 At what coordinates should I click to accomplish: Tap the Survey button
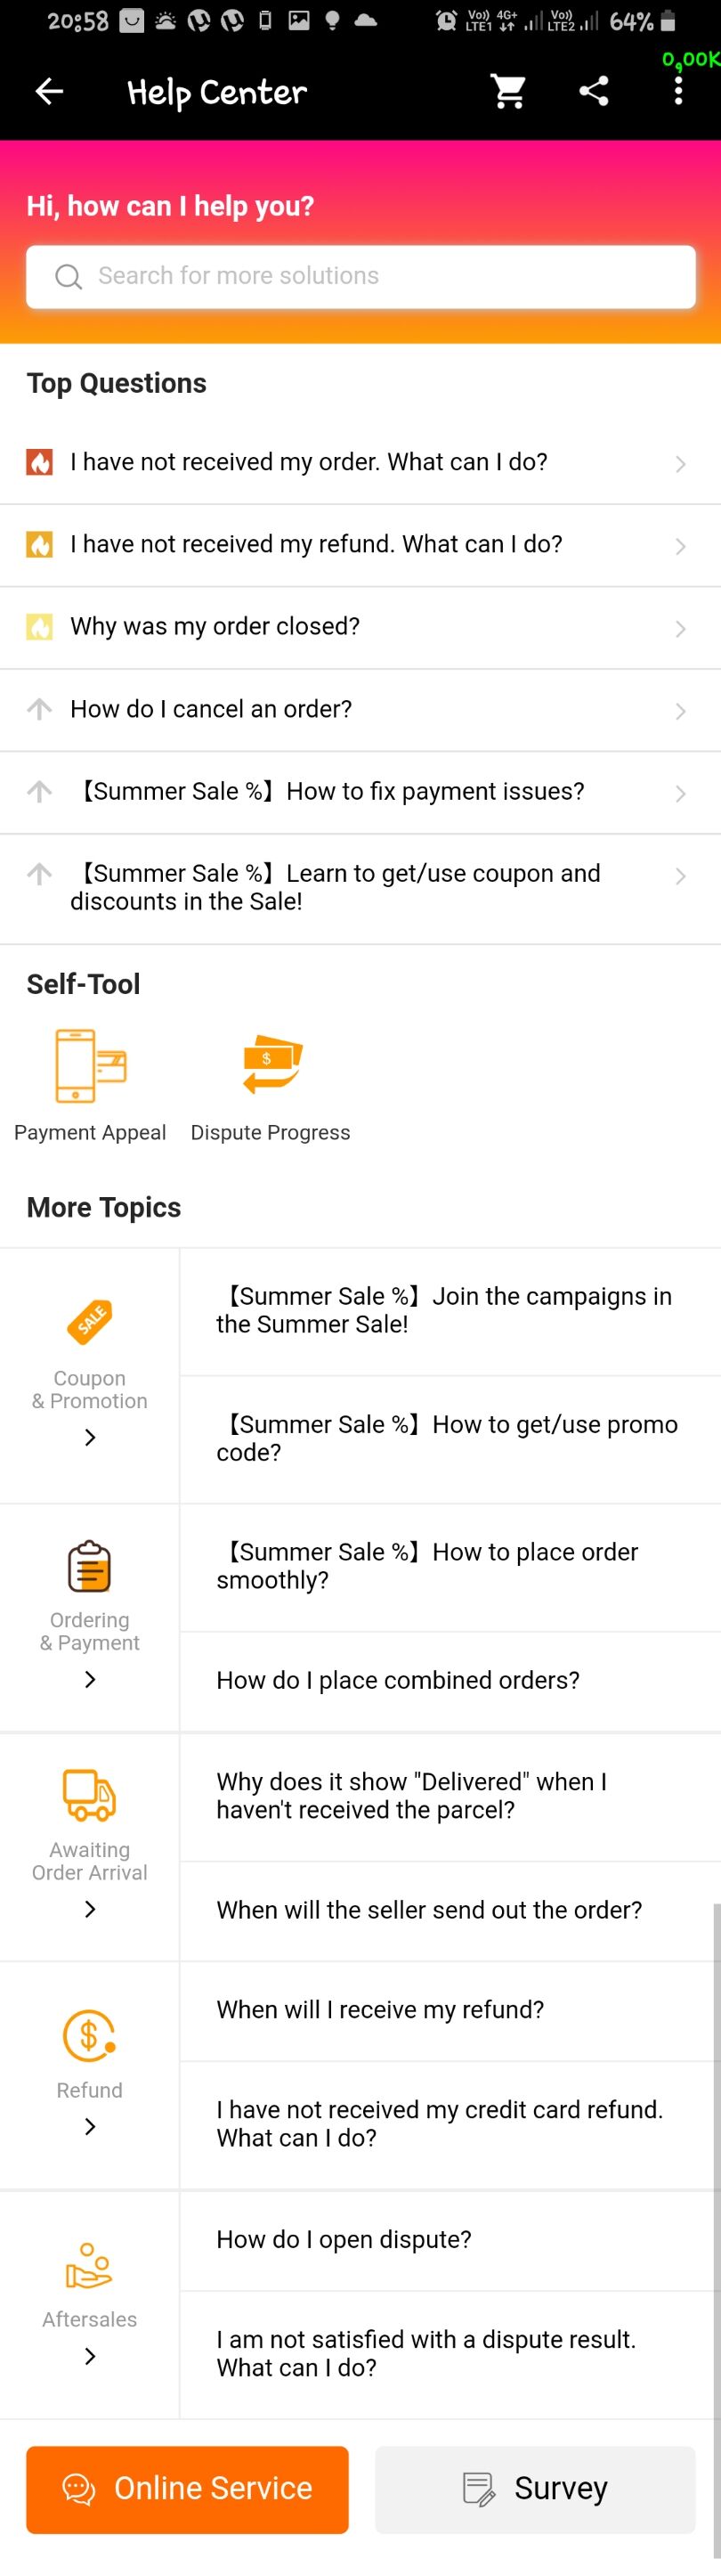tap(535, 2489)
